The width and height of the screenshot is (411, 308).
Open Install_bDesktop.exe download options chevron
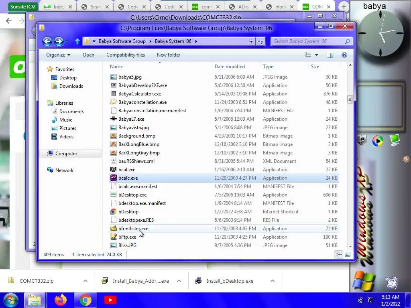click(x=273, y=281)
